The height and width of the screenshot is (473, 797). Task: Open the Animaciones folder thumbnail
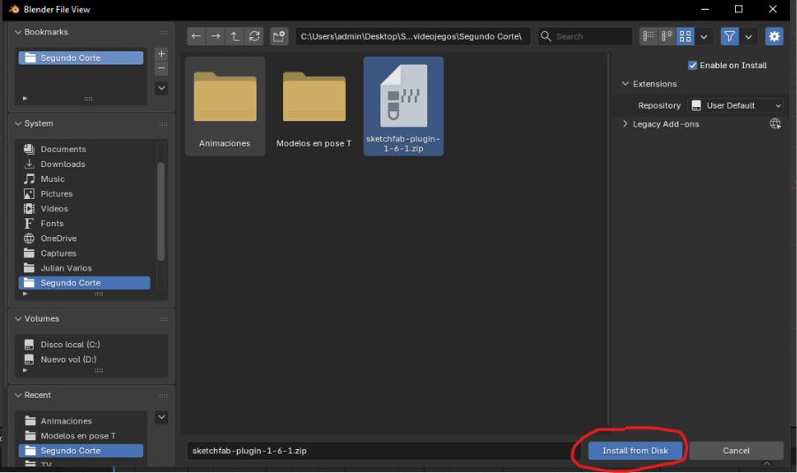pos(225,106)
